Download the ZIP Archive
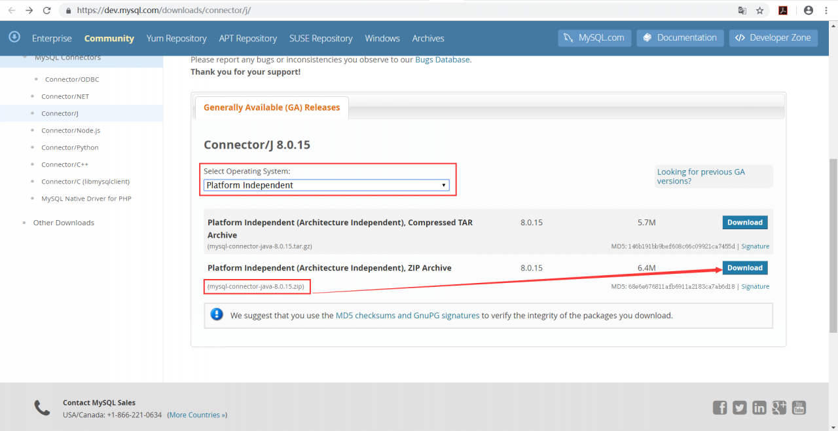Screen dimensions: 838x431 [x=745, y=267]
